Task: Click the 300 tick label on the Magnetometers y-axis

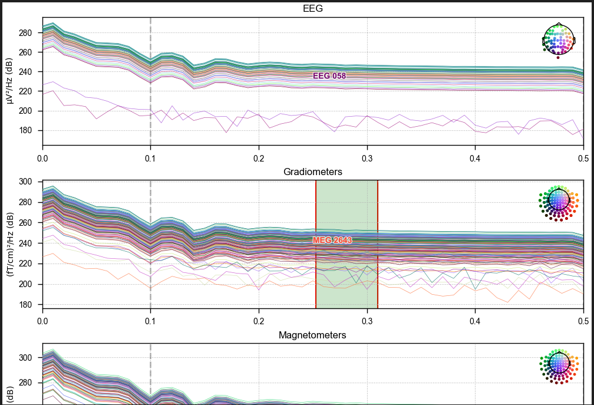Action: point(25,358)
